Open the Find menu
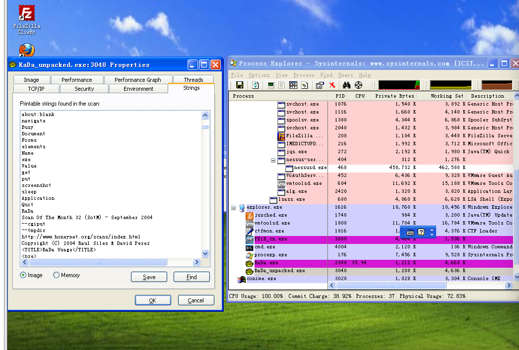Viewport: 519px width, 350px height. [x=326, y=75]
